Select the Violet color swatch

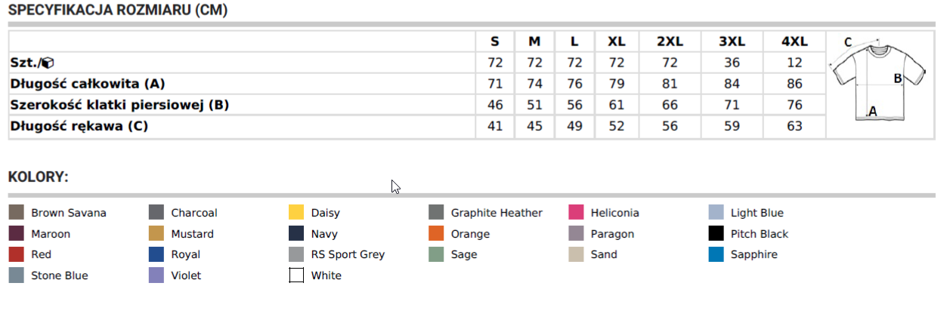click(x=156, y=275)
